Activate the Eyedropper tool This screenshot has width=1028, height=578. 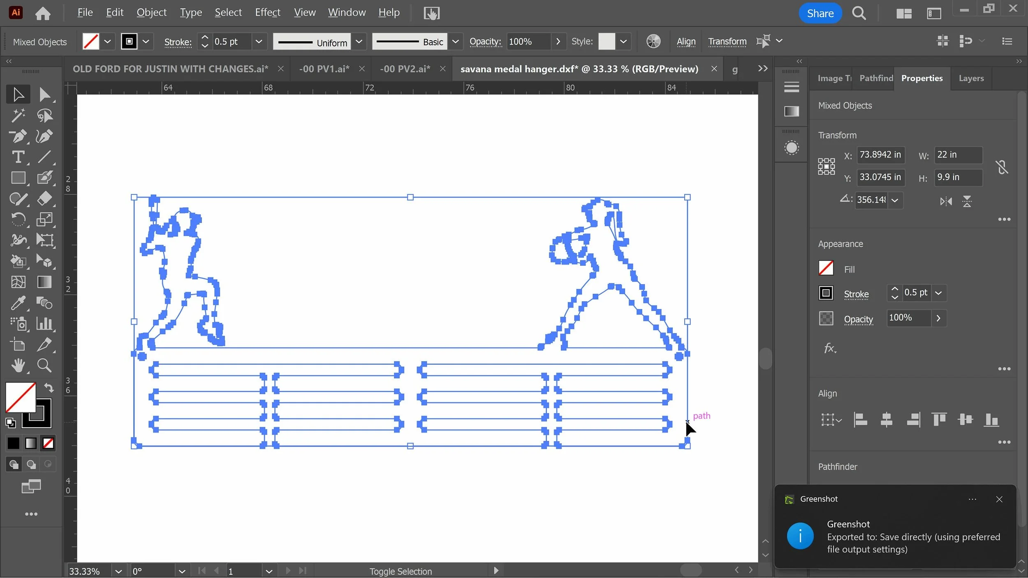point(18,303)
